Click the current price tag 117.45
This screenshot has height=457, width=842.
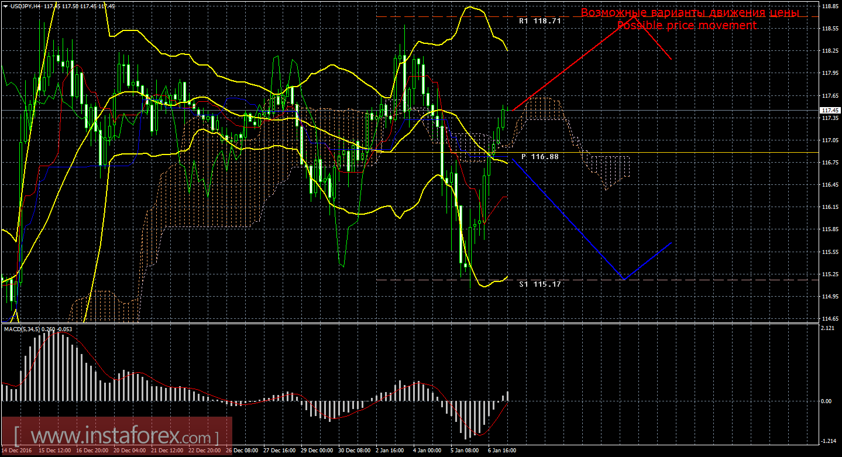(x=829, y=110)
